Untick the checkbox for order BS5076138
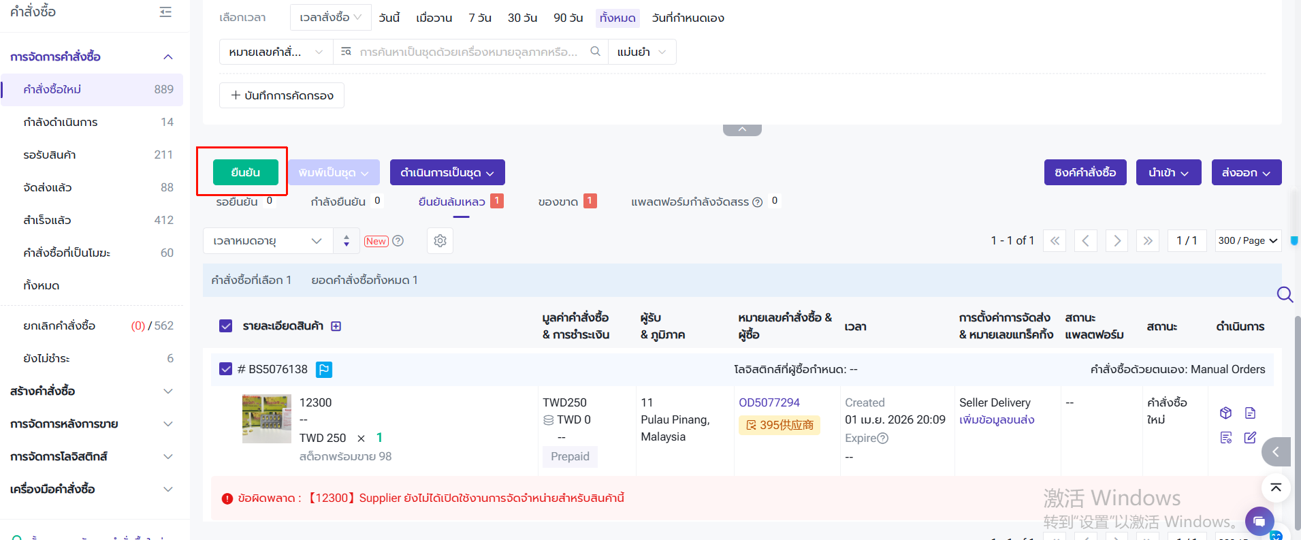The height and width of the screenshot is (540, 1301). click(226, 369)
